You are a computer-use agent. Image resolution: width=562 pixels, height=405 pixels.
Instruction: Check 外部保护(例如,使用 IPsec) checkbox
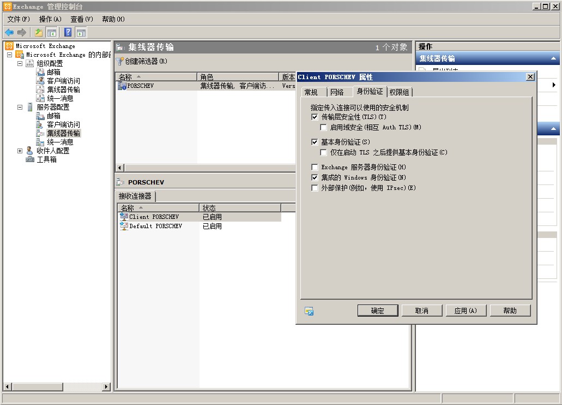(315, 188)
